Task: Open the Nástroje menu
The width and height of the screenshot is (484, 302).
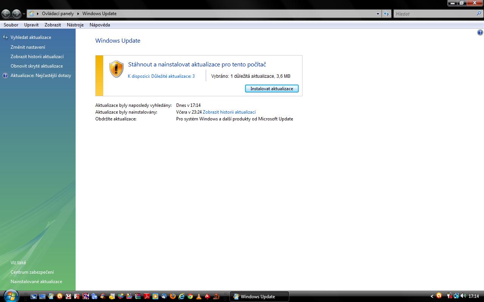Action: coord(75,25)
